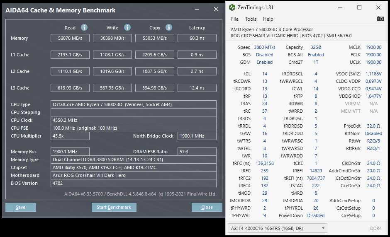Viewport: 390px width, 237px height.
Task: Select Memory Read value 56878 MB/s
Action: coord(70,38)
